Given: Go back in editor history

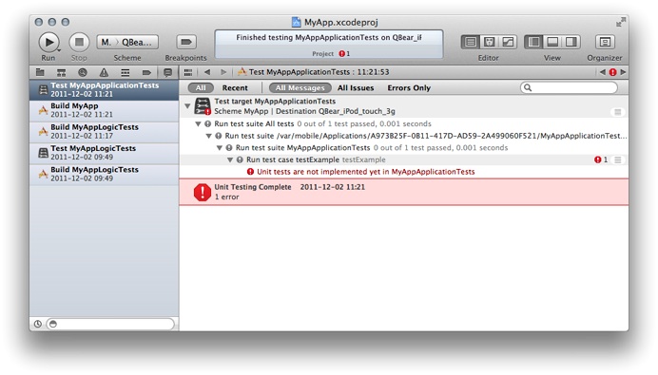Looking at the screenshot, I should (x=207, y=72).
